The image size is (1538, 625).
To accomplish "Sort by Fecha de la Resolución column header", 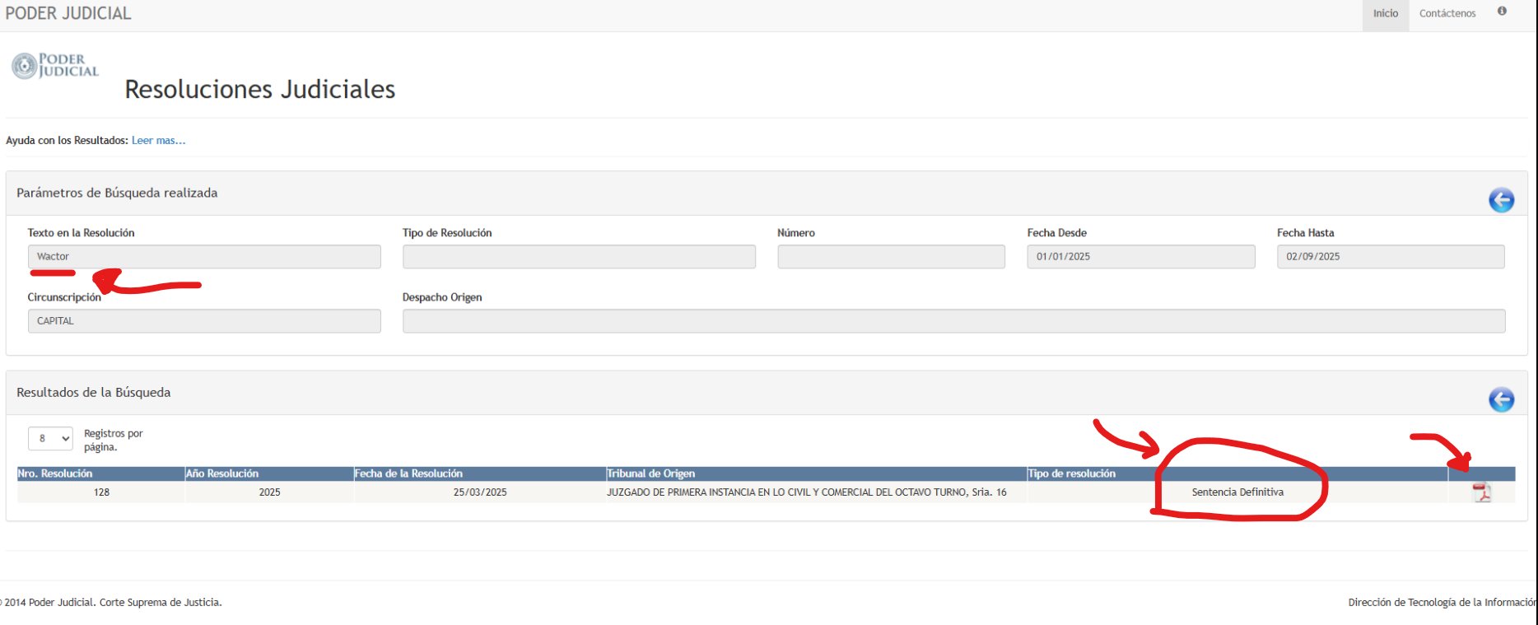I will pos(408,473).
